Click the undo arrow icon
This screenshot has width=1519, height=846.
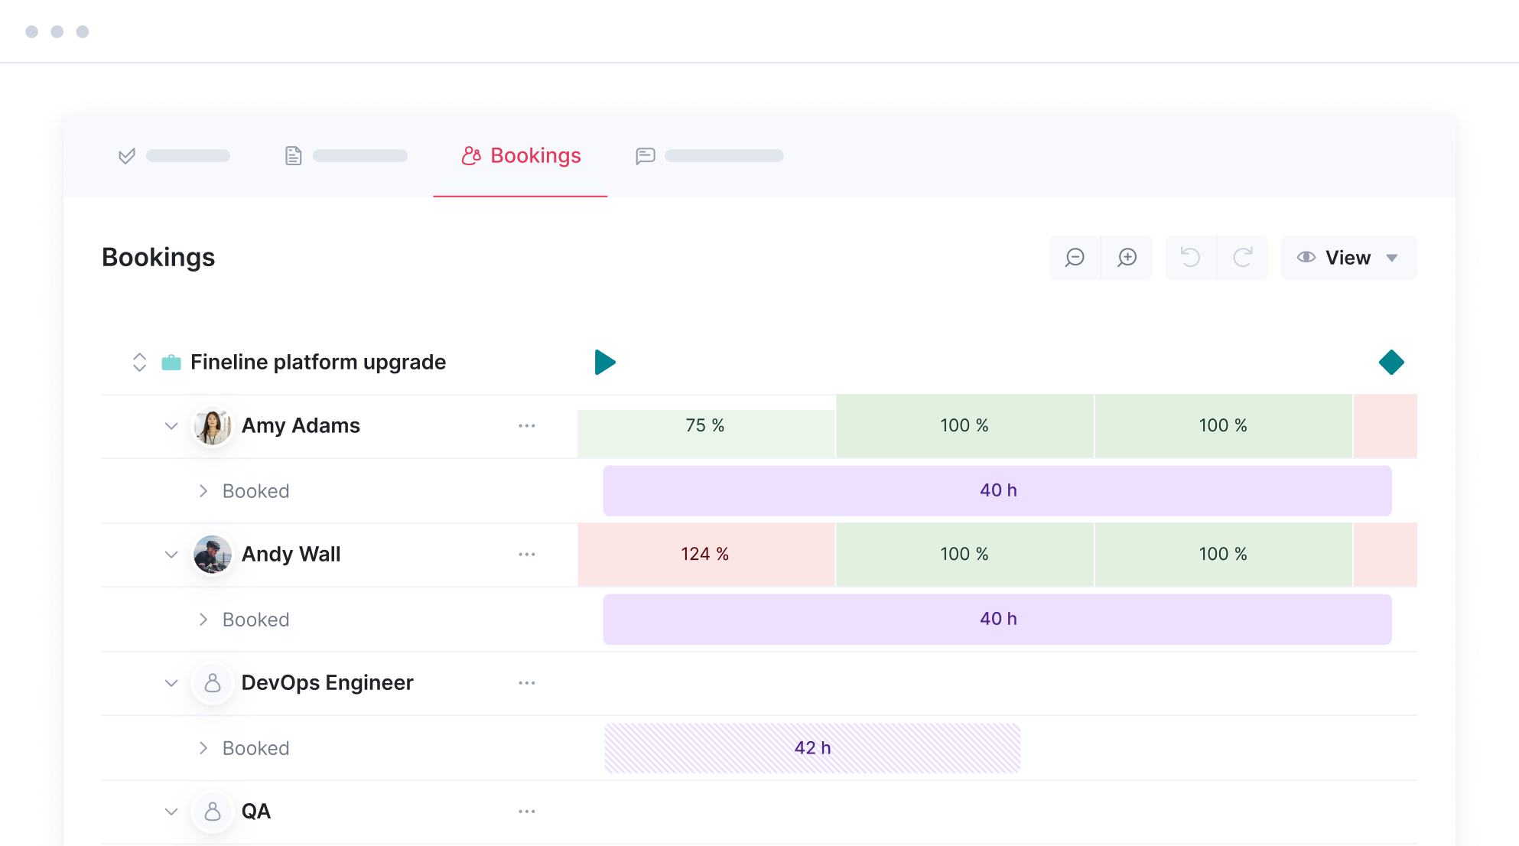(x=1190, y=258)
